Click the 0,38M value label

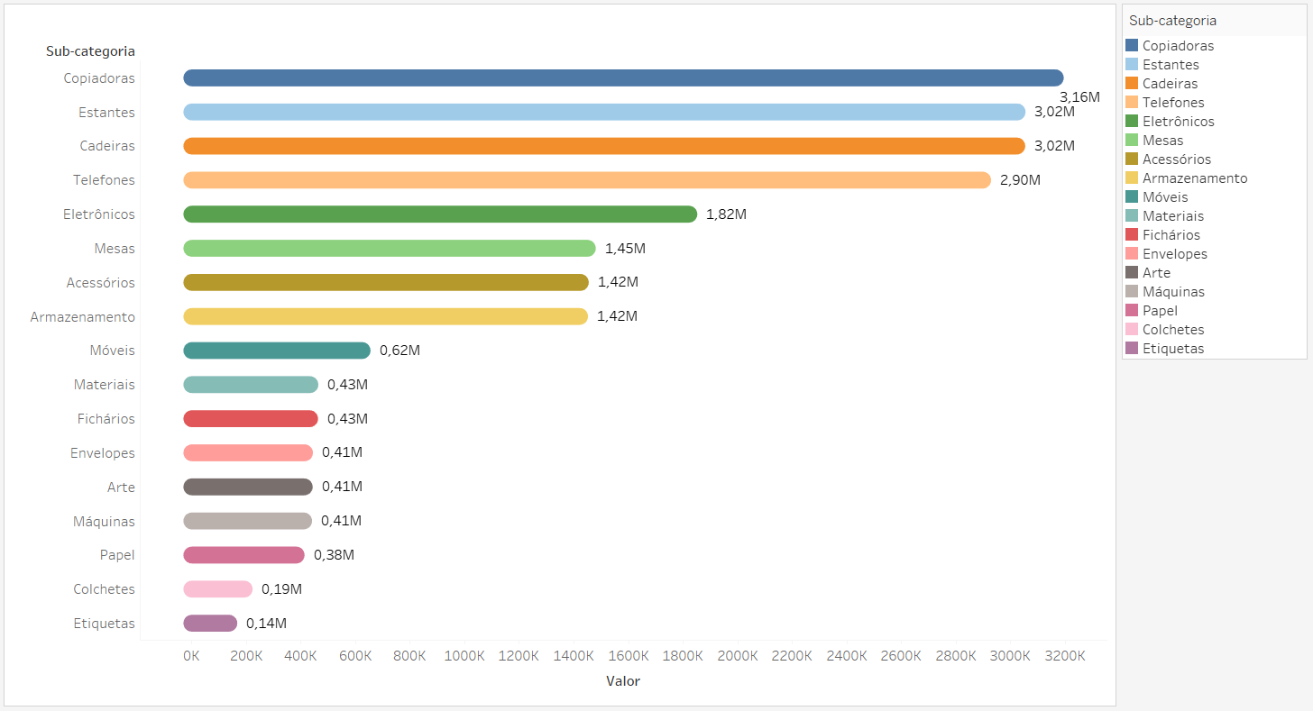(334, 555)
